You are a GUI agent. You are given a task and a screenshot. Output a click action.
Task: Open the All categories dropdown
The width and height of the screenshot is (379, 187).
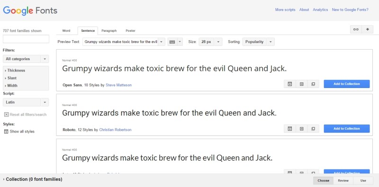(26, 59)
